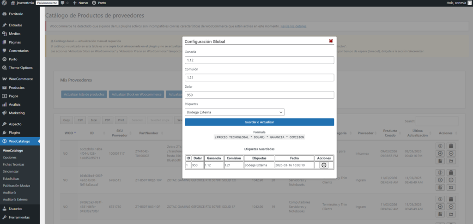The width and height of the screenshot is (473, 224).
Task: Open the WordPress logo menu
Action: [x=4, y=3]
